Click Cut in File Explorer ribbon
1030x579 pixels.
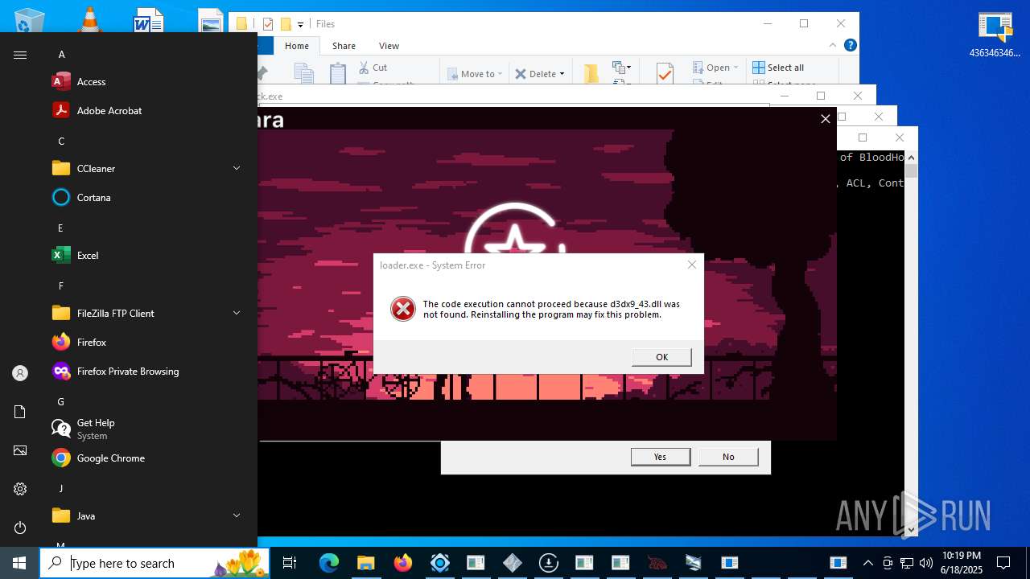(373, 68)
